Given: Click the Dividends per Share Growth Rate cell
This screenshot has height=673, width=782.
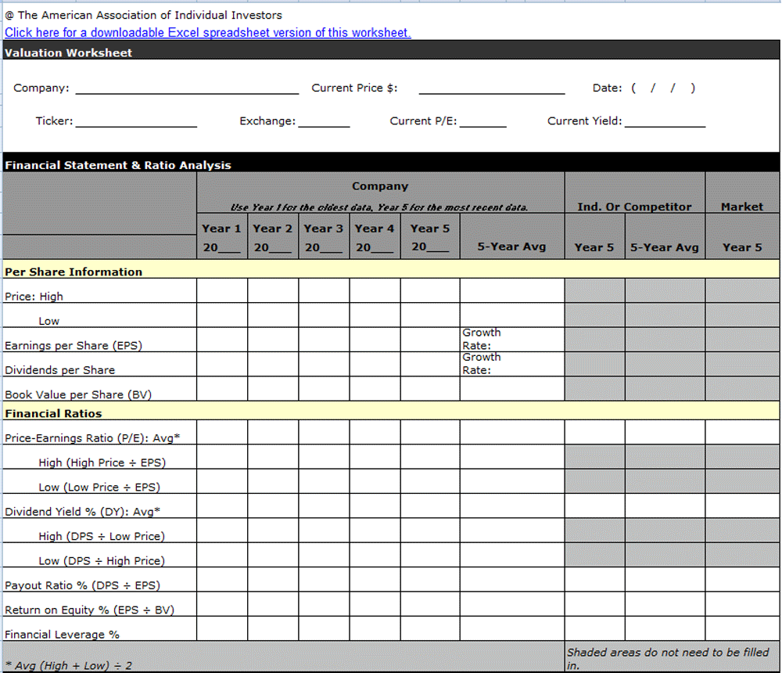Looking at the screenshot, I should coord(512,364).
